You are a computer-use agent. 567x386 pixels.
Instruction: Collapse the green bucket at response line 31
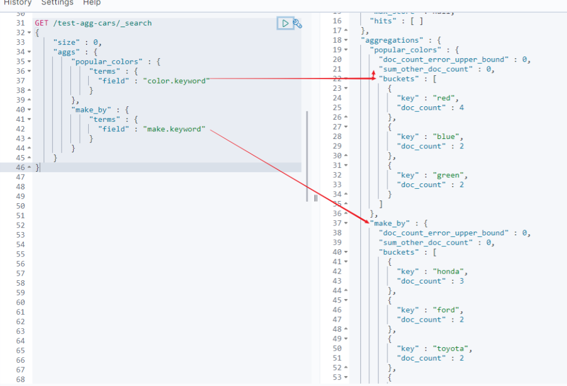346,166
